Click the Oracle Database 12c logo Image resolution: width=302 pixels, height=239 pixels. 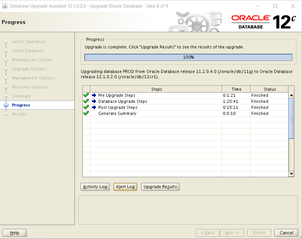point(263,22)
